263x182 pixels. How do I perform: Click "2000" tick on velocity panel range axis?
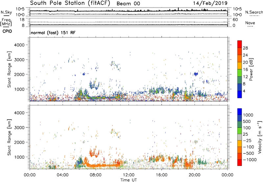(x=19, y=142)
